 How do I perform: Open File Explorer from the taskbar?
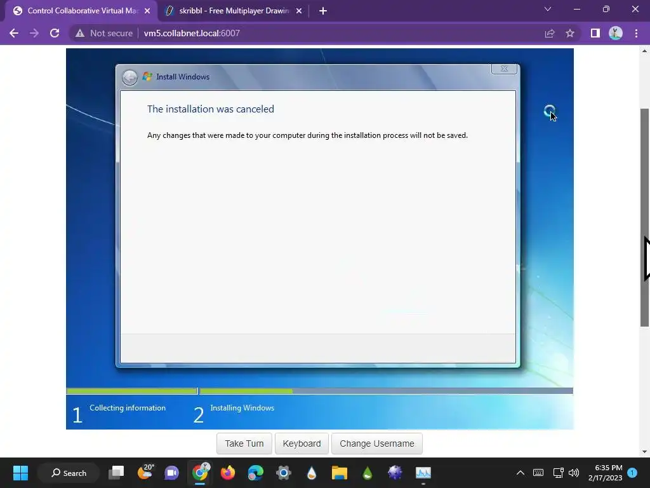tap(339, 473)
